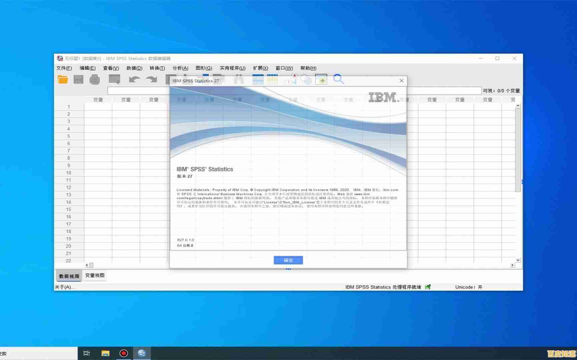Toggle value labels display in the toolbar
Screen dimensions: 577x360
point(291,80)
